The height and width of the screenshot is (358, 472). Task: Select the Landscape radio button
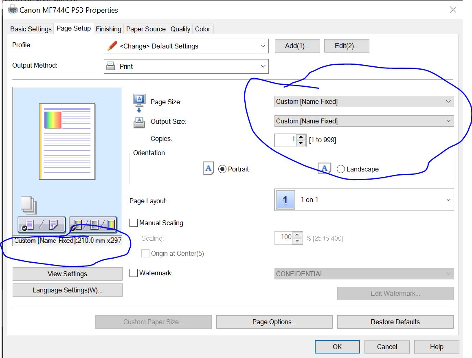(x=341, y=169)
